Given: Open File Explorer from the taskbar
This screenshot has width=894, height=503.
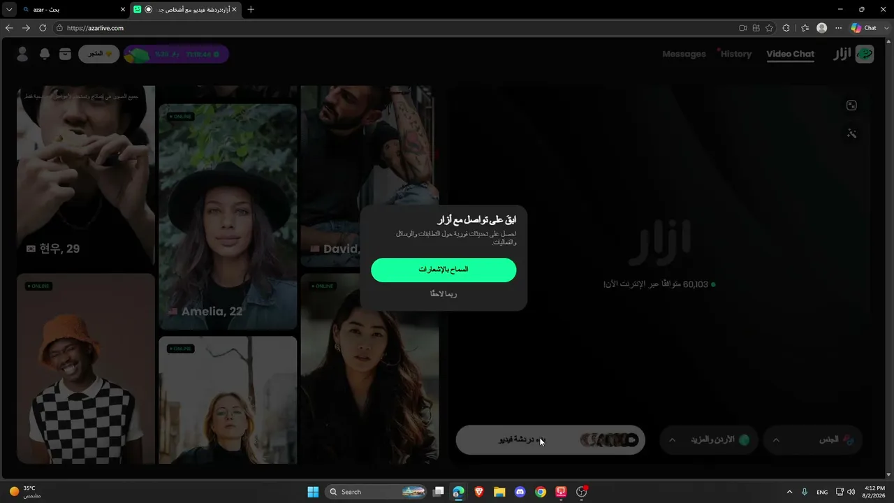Looking at the screenshot, I should coord(499,492).
